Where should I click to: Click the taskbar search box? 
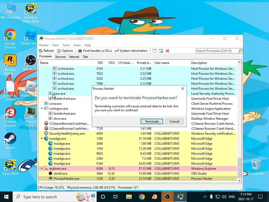click(x=55, y=197)
